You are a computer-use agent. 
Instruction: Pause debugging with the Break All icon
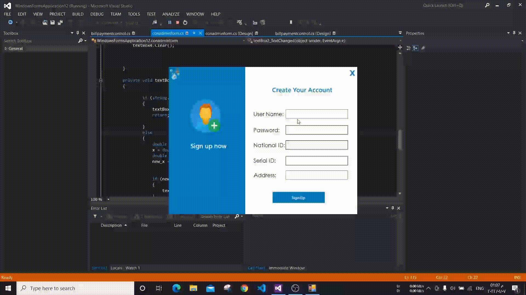170,23
